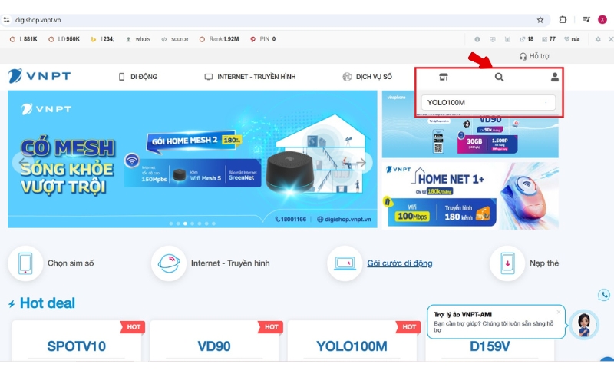The width and height of the screenshot is (614, 384).
Task: Open the user account profile icon
Action: [x=554, y=78]
